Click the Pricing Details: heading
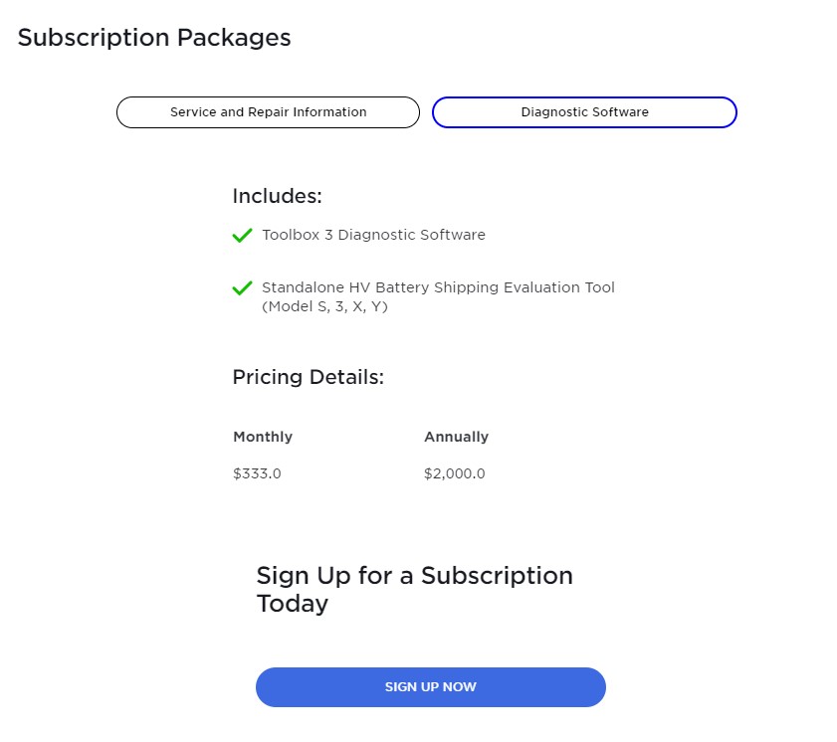Viewport: 837px width, 742px height. [308, 378]
